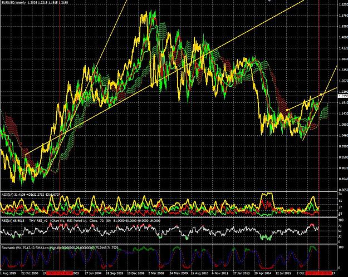The width and height of the screenshot is (348, 277).
Task: Click the ADX scale value 74
Action: pyautogui.click(x=340, y=194)
